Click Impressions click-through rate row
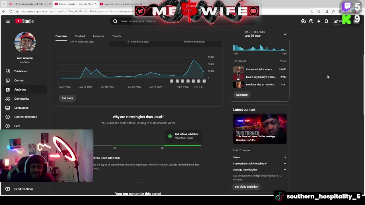This screenshot has height=205, width=365. [259, 163]
